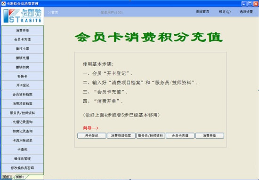Click the >>首页 breadcrumb
Viewport: 259px width, 180px height.
[53, 13]
